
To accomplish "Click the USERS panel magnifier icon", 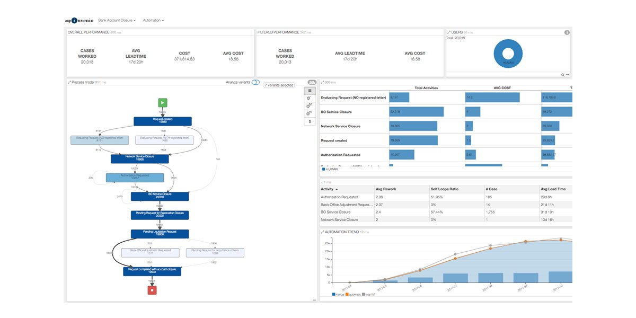I will coord(563,75).
